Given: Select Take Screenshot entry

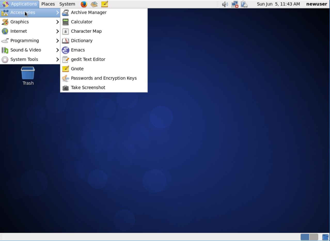Looking at the screenshot, I should 104,88.
